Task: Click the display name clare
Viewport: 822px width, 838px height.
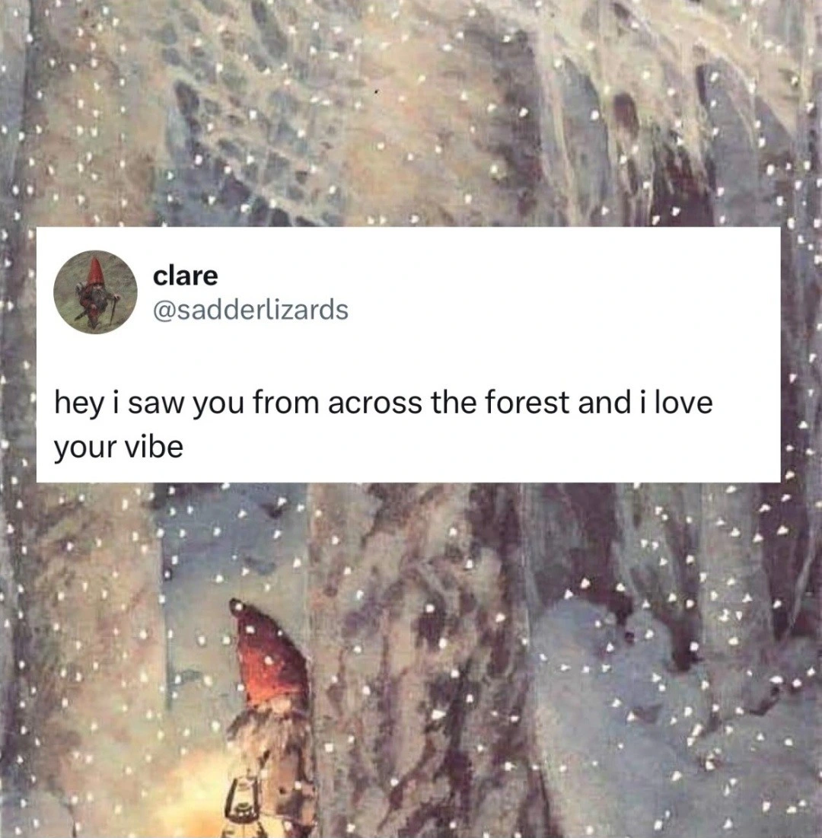Action: 185,276
